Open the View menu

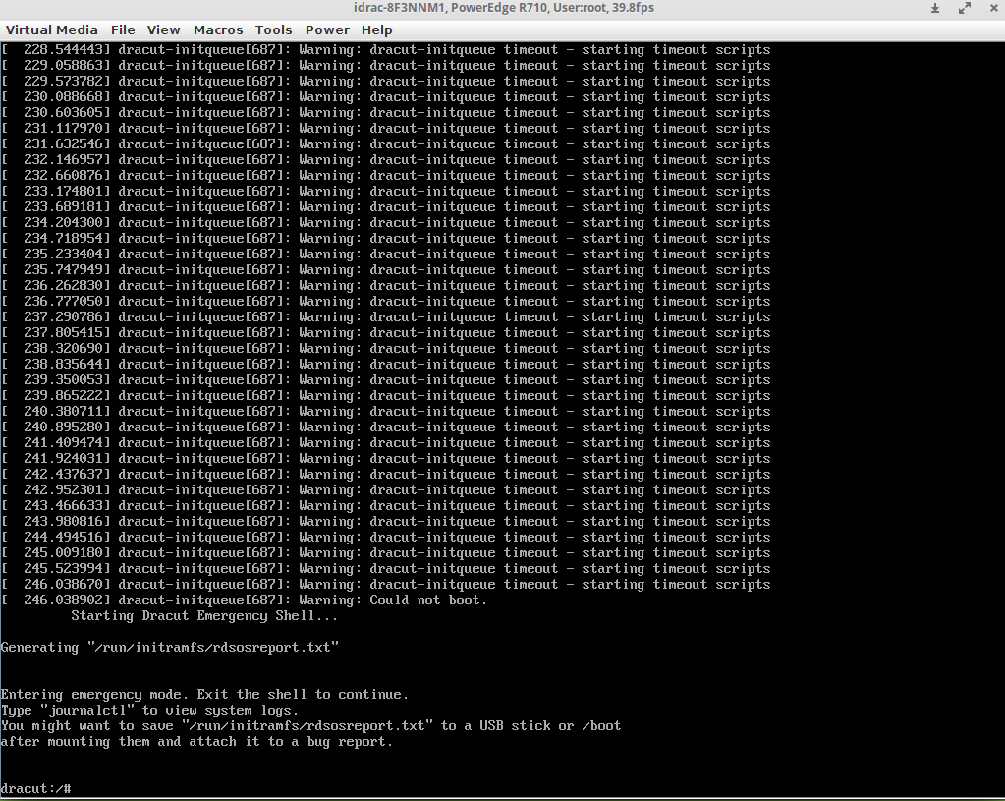164,29
